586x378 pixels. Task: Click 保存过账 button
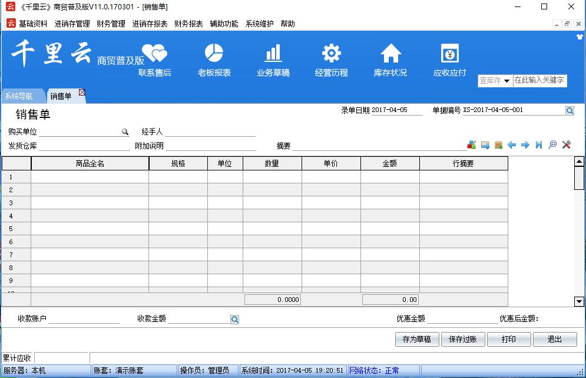[x=463, y=340]
